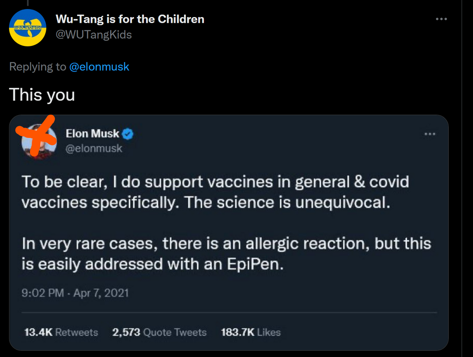The image size is (473, 357).
Task: Click the 'To be clear, I do support vaccines' paragraph
Action: (215, 192)
